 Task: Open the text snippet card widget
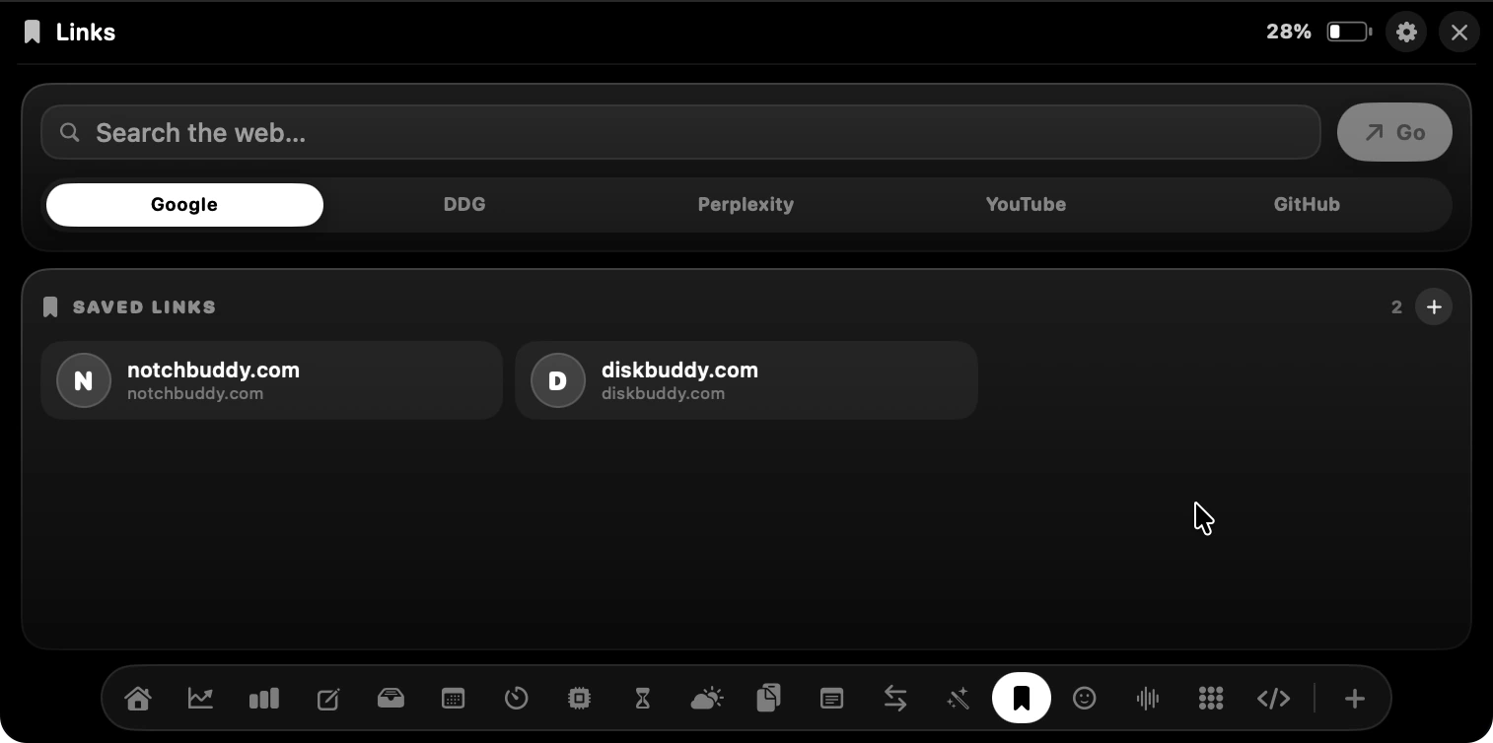[x=831, y=699]
